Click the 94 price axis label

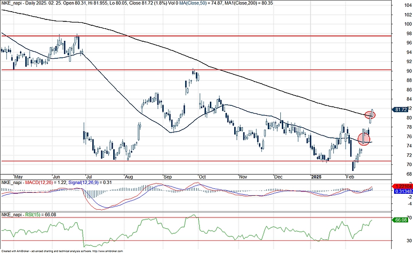point(409,52)
